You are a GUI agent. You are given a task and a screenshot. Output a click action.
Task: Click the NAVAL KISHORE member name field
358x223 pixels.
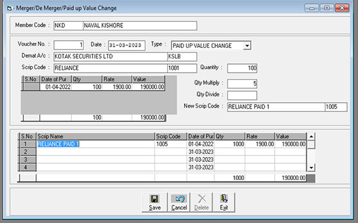coord(140,25)
